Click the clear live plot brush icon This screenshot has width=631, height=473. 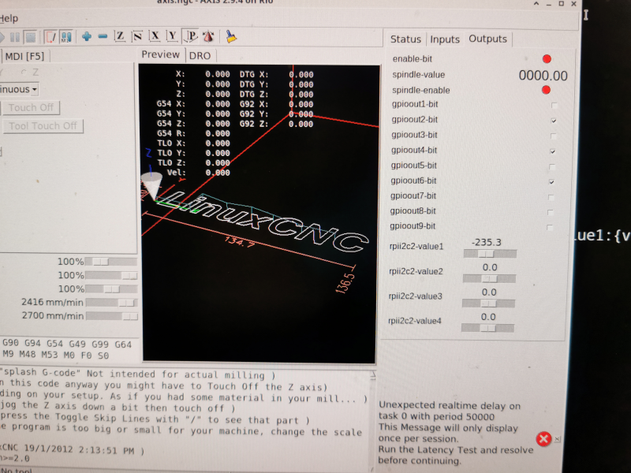coord(231,36)
